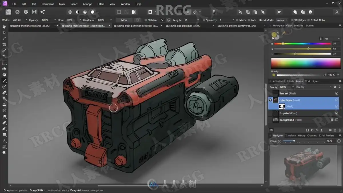Adjust the Hue slider in Color panel
Screen dimensions: 343x193
click(303, 44)
